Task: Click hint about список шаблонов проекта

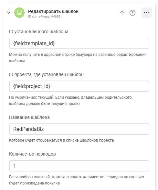Action: point(61,140)
